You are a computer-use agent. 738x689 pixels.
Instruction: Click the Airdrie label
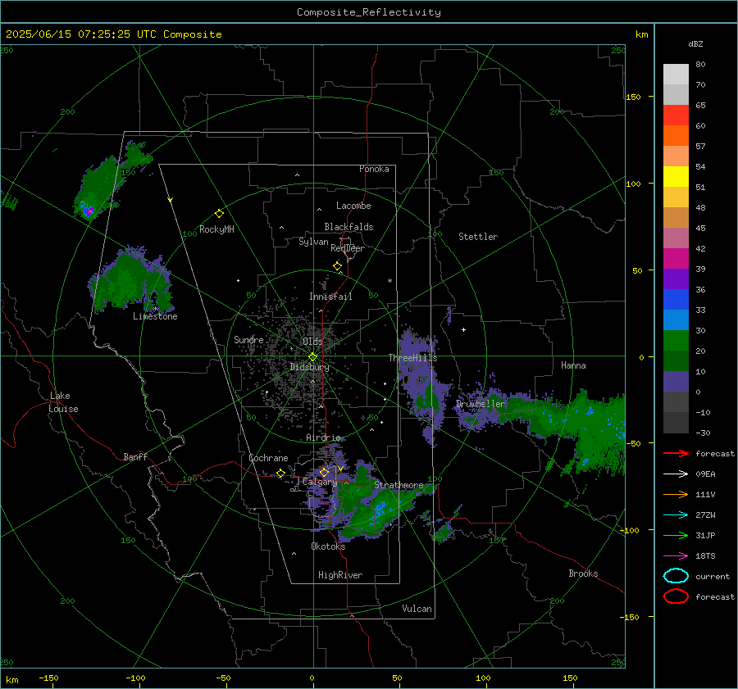pos(323,437)
